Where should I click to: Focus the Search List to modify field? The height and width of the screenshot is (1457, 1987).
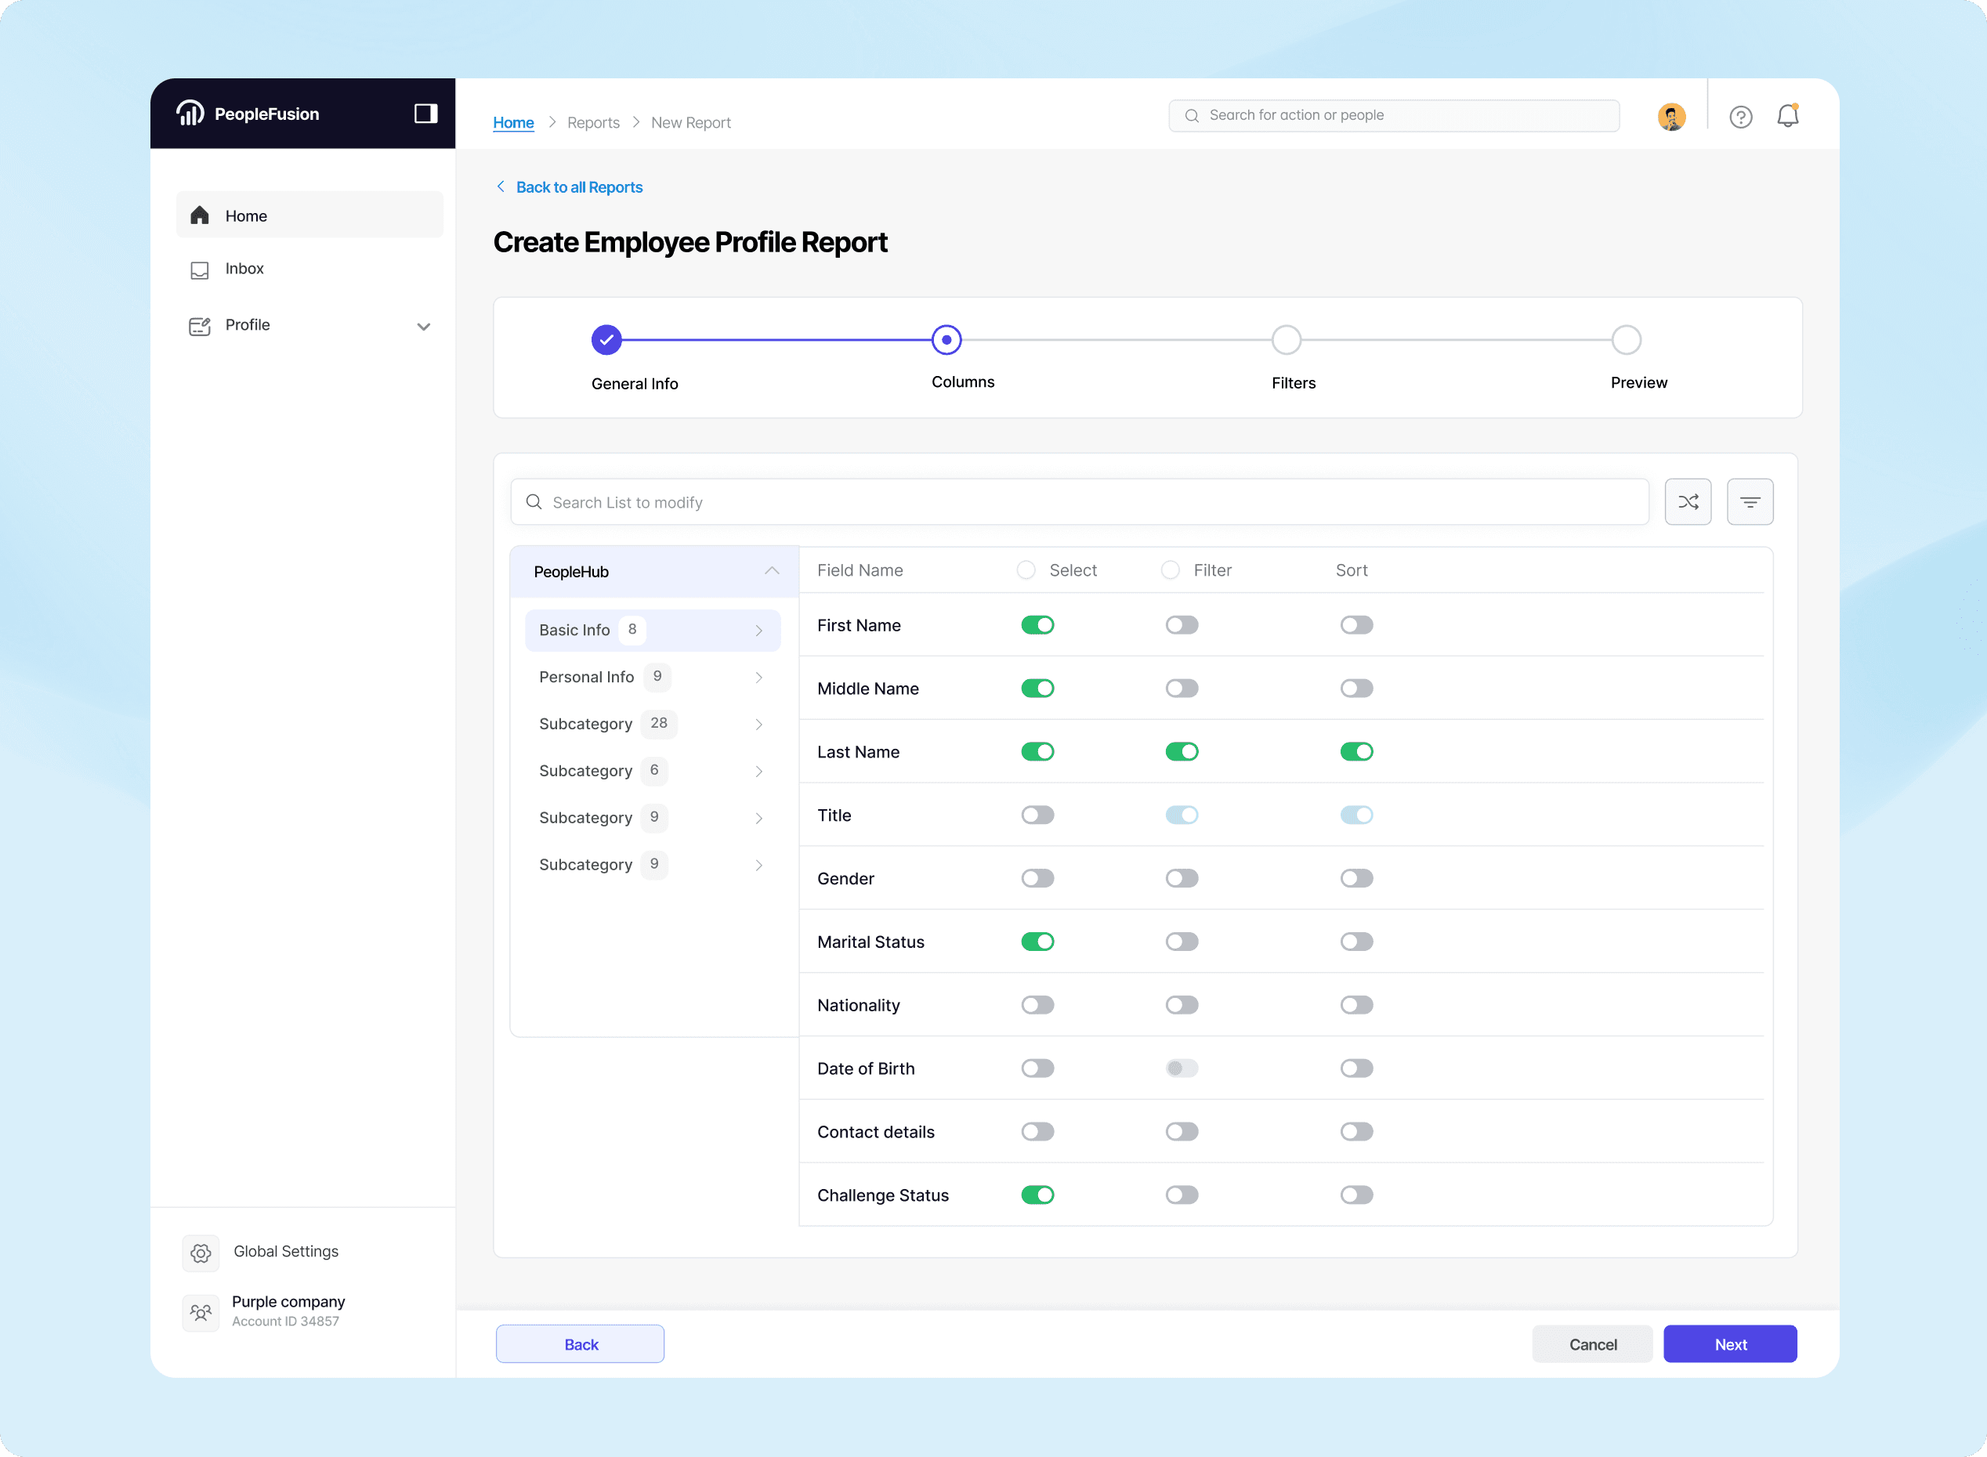1080,503
